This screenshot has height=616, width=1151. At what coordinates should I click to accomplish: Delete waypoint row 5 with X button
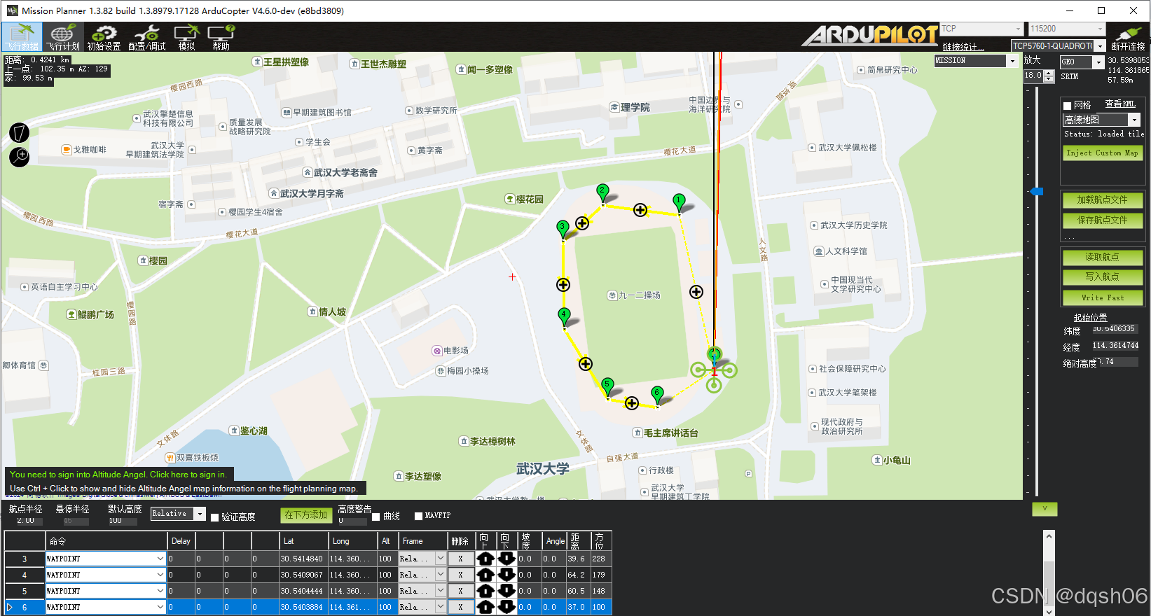460,591
